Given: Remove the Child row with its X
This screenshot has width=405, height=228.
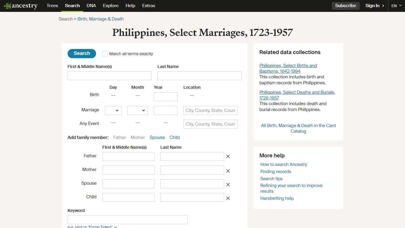Looking at the screenshot, I should [228, 198].
